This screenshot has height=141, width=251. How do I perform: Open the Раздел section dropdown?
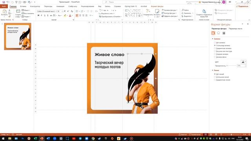click(x=26, y=16)
